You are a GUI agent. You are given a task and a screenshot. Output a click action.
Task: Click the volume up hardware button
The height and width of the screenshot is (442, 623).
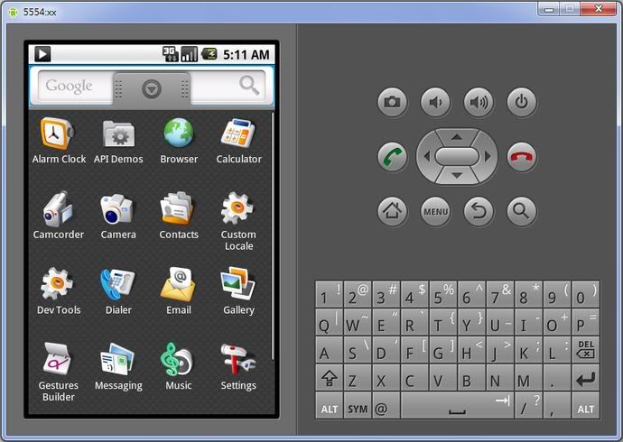point(479,102)
